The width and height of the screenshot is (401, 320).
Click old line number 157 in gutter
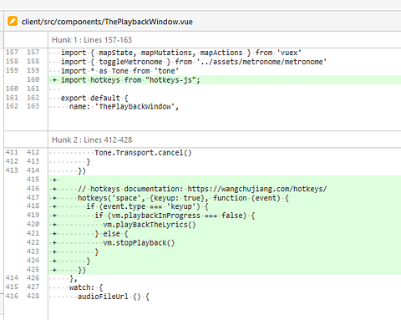click(12, 52)
